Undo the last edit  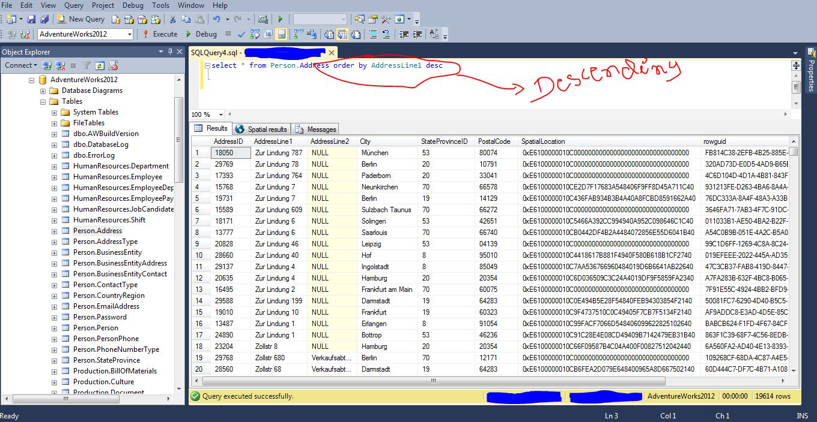point(216,19)
